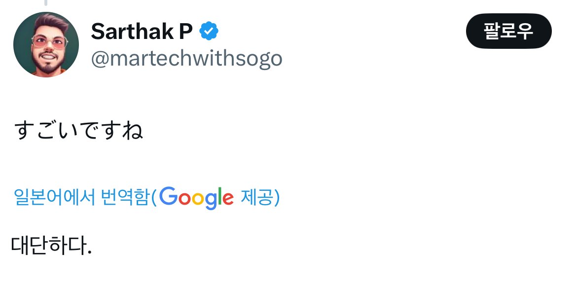Click the full Google logo
Image resolution: width=577 pixels, height=285 pixels.
[196, 198]
